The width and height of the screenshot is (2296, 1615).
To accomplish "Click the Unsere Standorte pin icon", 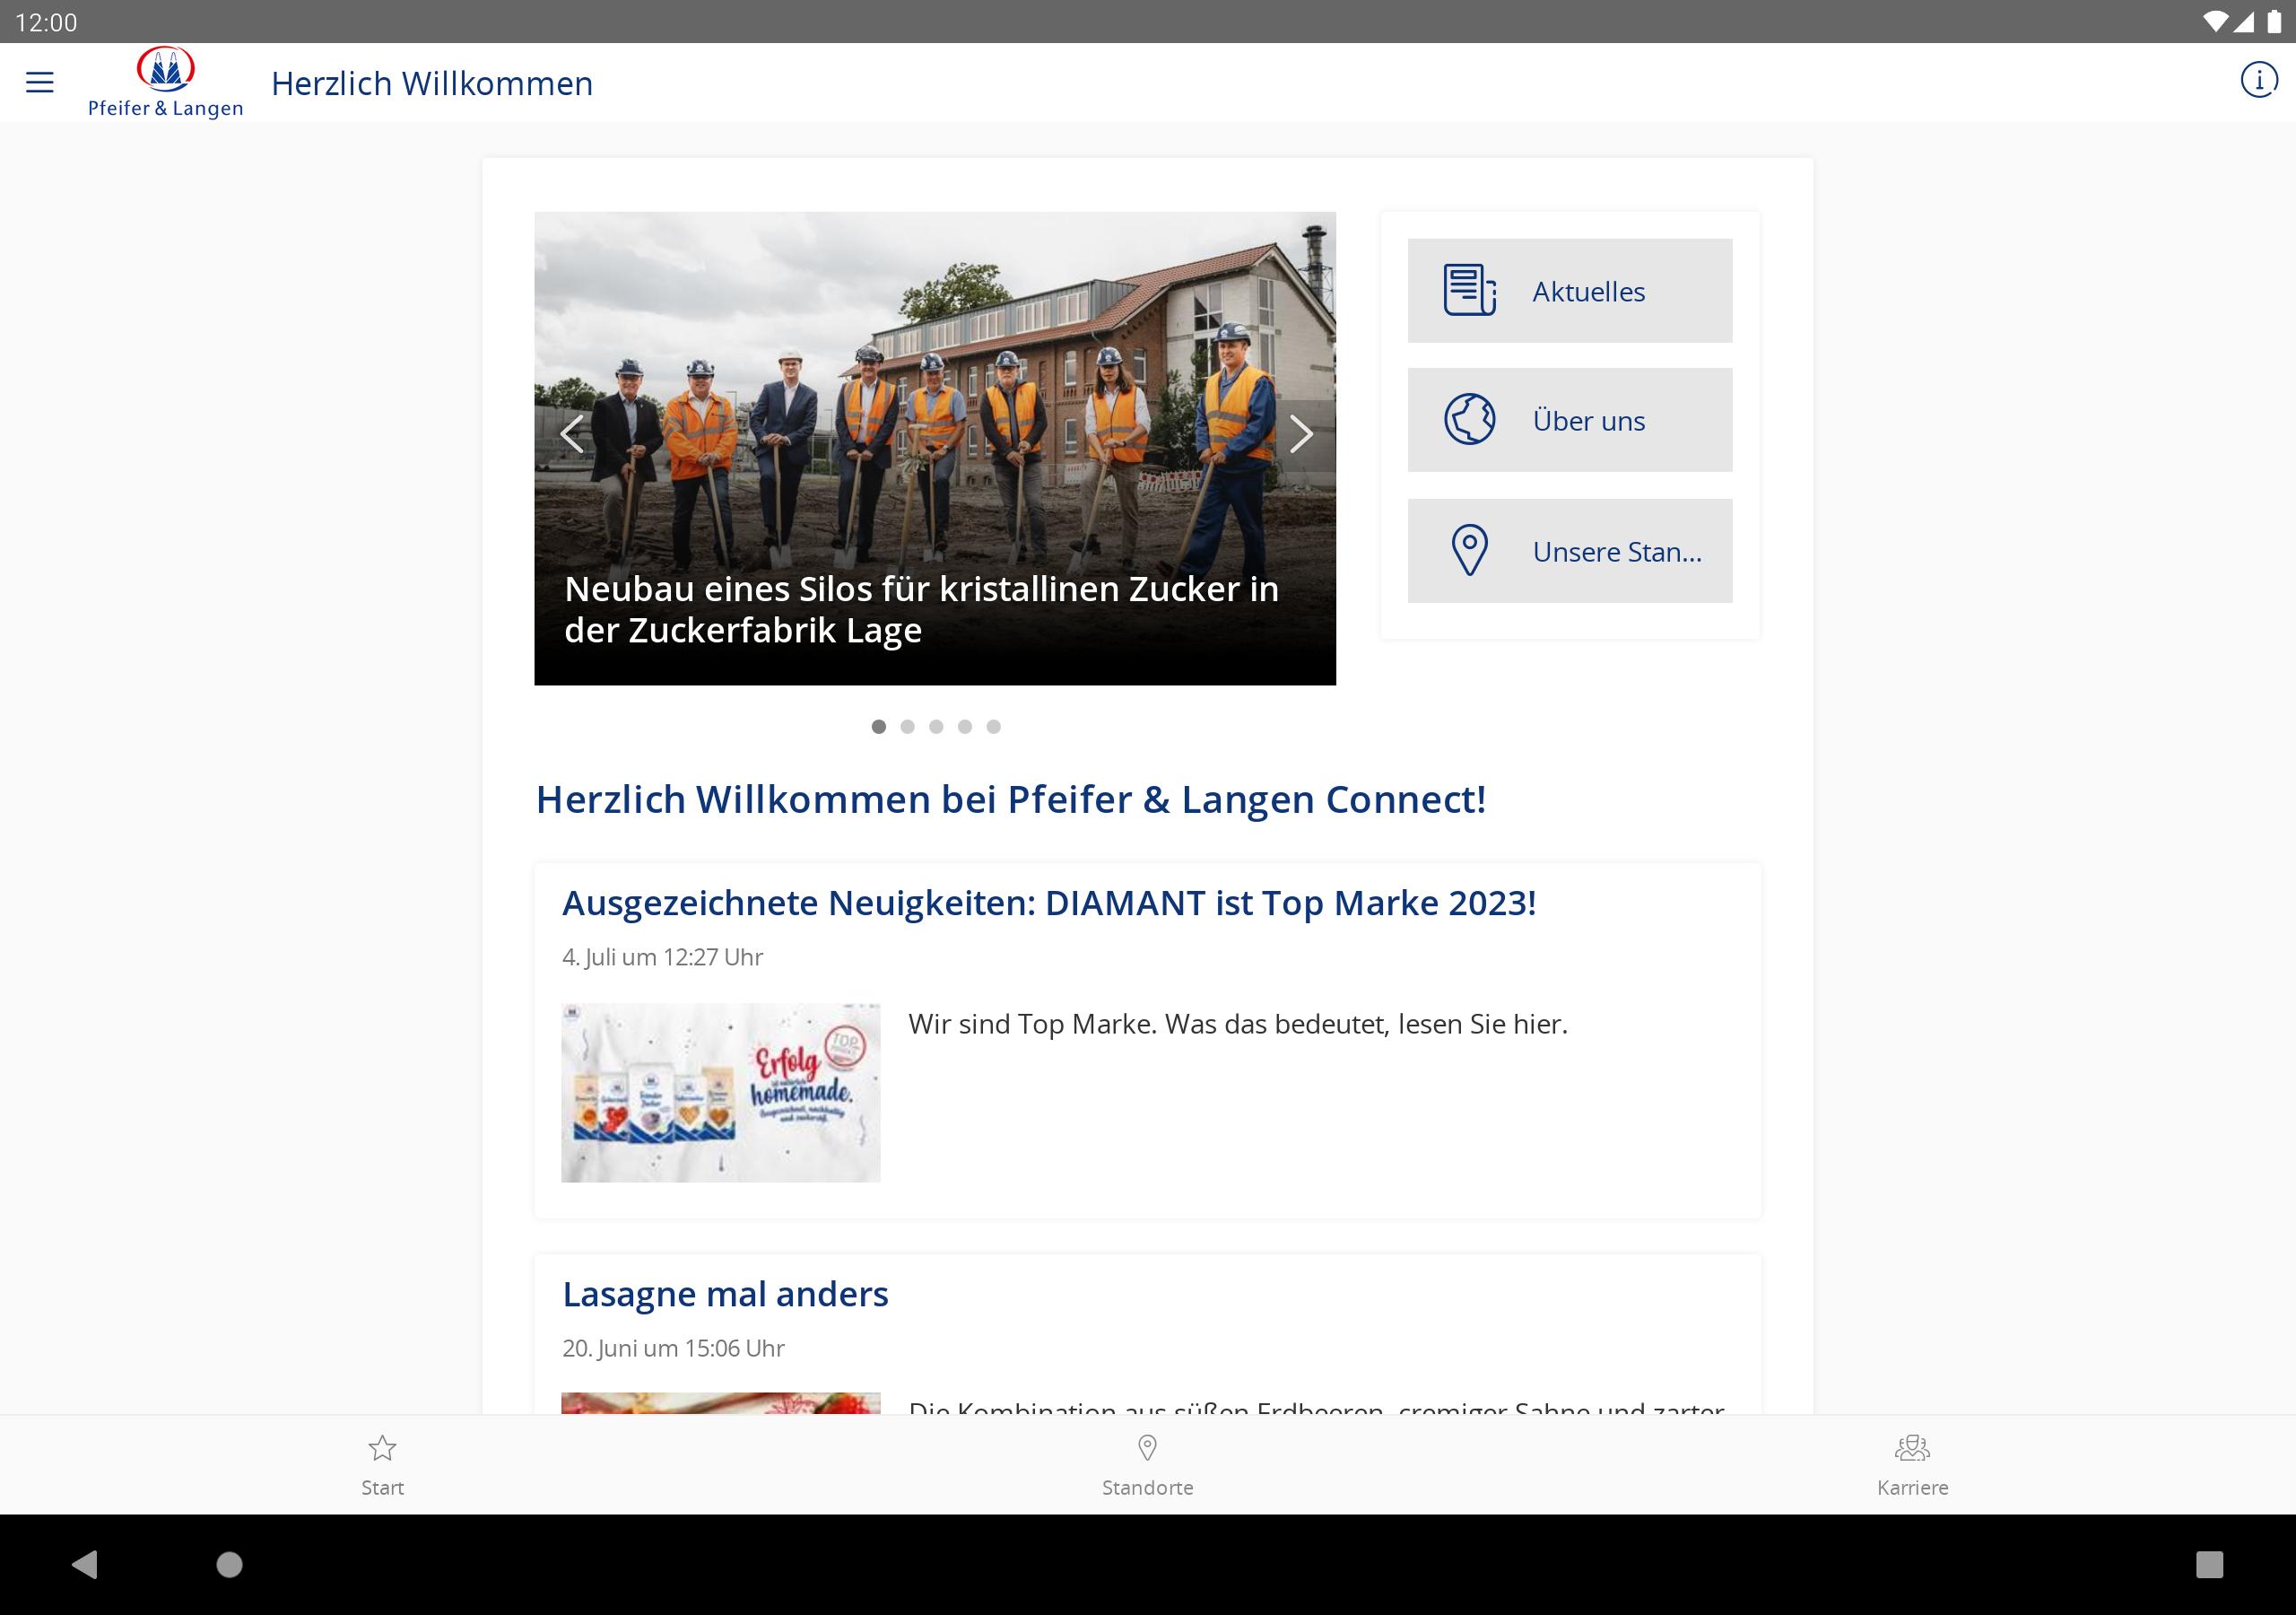I will click(1469, 550).
